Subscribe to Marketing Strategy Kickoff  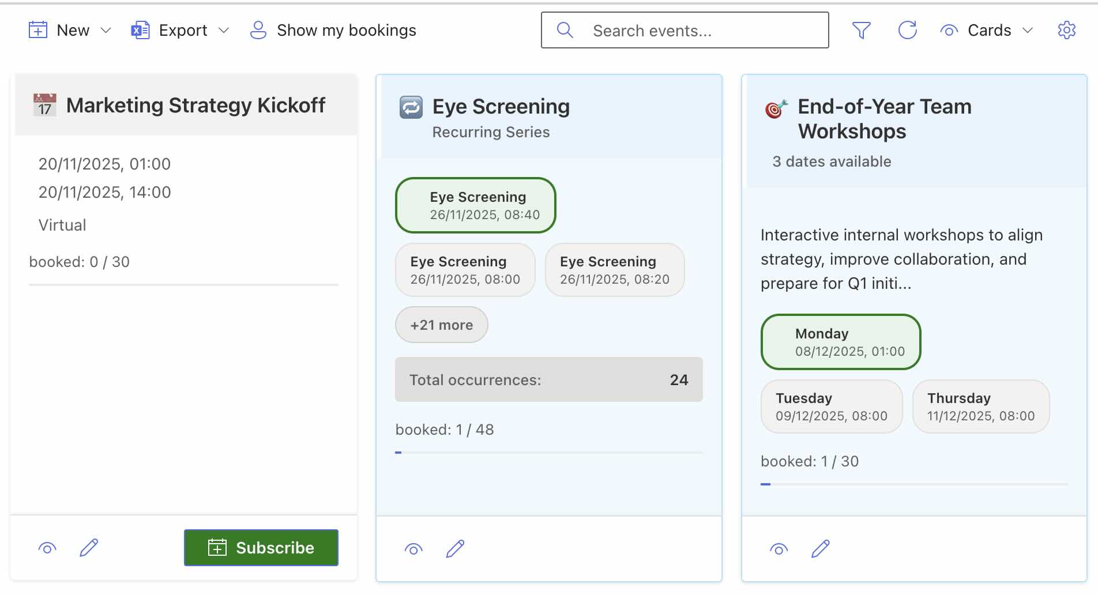(261, 548)
